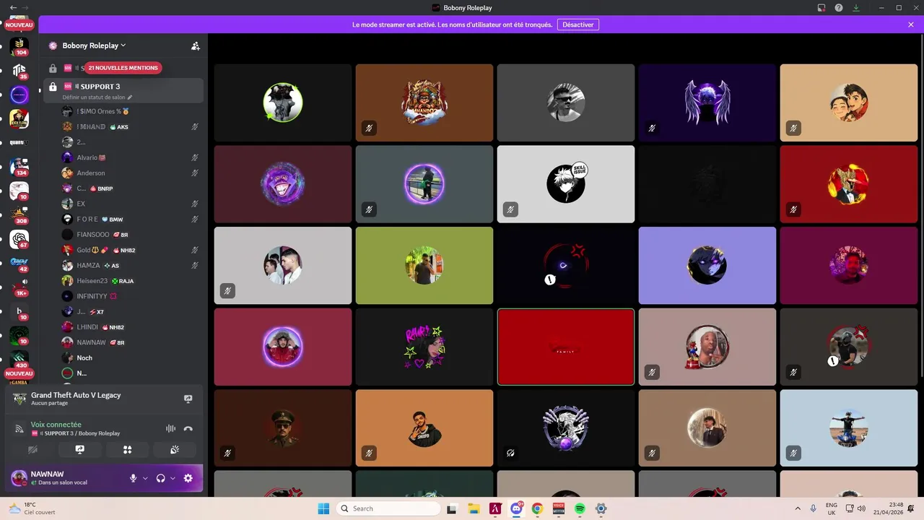Screen dimensions: 924x520
Task: Click the Voix connectée status text
Action: click(56, 425)
